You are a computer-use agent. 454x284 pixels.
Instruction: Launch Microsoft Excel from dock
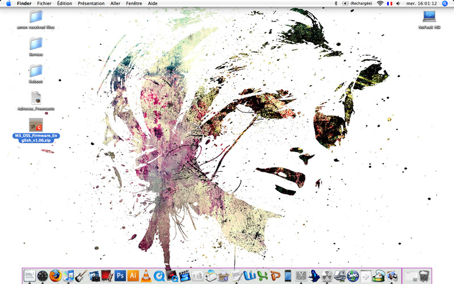262,275
